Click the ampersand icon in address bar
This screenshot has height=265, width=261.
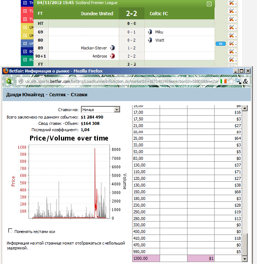pyautogui.click(x=245, y=81)
